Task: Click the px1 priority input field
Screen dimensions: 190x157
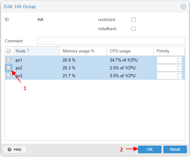Action: [166, 60]
